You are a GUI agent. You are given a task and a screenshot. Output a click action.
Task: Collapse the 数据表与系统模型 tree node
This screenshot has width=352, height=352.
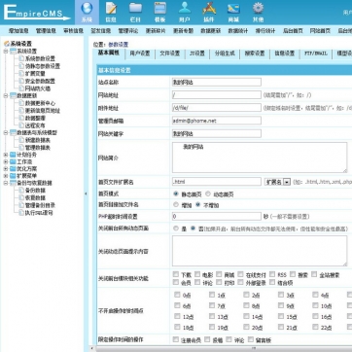pos(6,132)
